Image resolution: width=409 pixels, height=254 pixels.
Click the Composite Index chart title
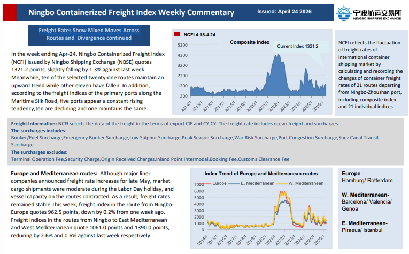coord(249,42)
